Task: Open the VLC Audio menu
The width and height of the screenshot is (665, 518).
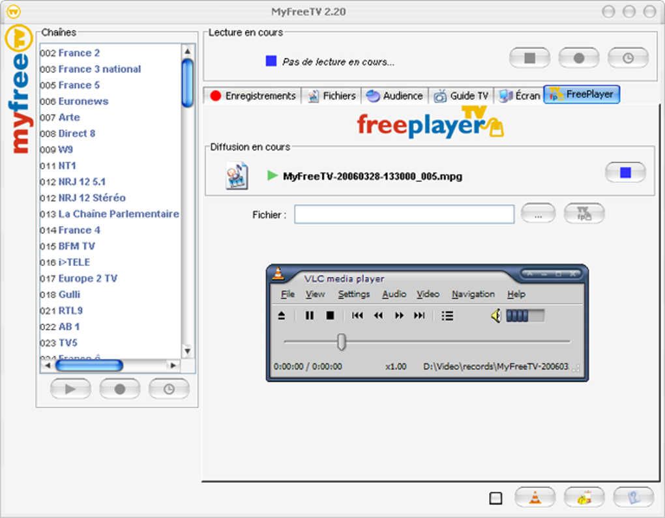Action: [x=394, y=294]
